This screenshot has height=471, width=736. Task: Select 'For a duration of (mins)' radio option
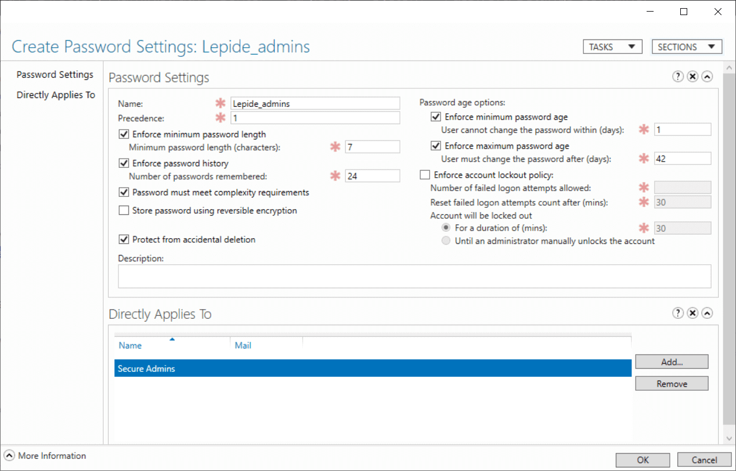[446, 228]
